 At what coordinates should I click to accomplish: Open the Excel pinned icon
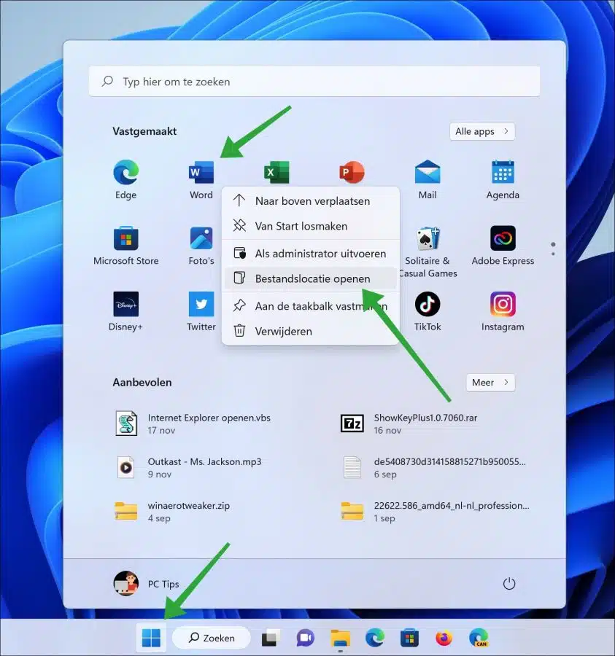276,172
